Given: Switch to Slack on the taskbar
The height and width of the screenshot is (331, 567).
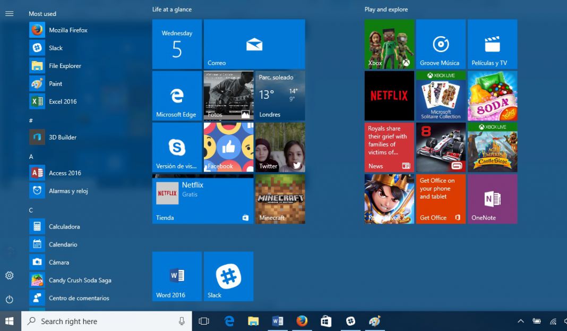Looking at the screenshot, I should (x=350, y=321).
